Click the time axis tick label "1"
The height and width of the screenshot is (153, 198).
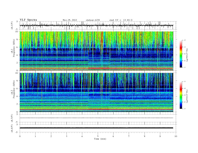click(35, 136)
